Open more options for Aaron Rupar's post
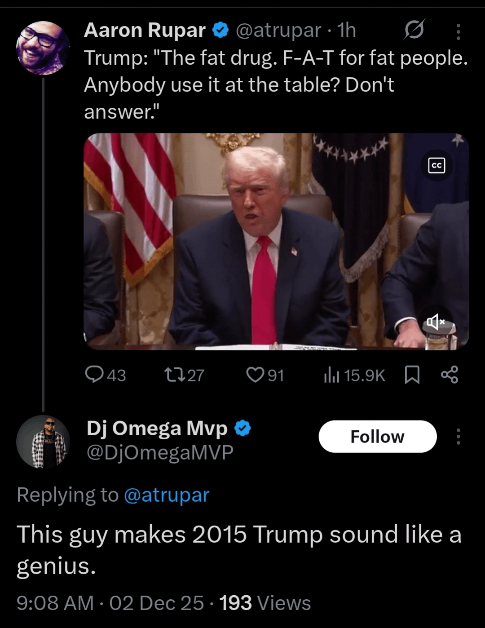The height and width of the screenshot is (628, 485). click(458, 32)
